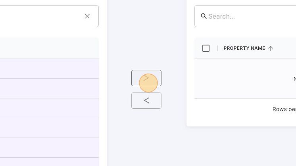Click the Rows per page label
The image size is (296, 166).
[284, 109]
